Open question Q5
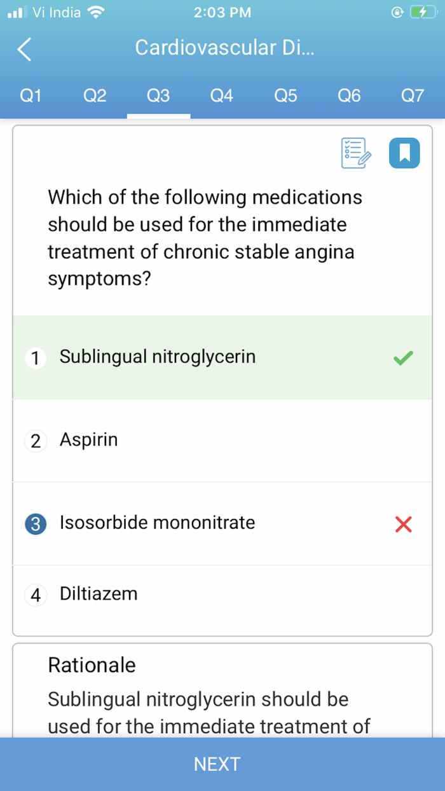Screen dimensions: 445x791 tap(285, 95)
